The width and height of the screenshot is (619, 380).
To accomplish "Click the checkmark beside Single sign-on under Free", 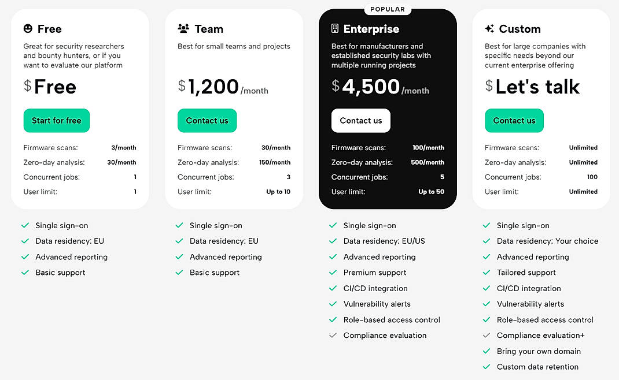I will point(25,225).
